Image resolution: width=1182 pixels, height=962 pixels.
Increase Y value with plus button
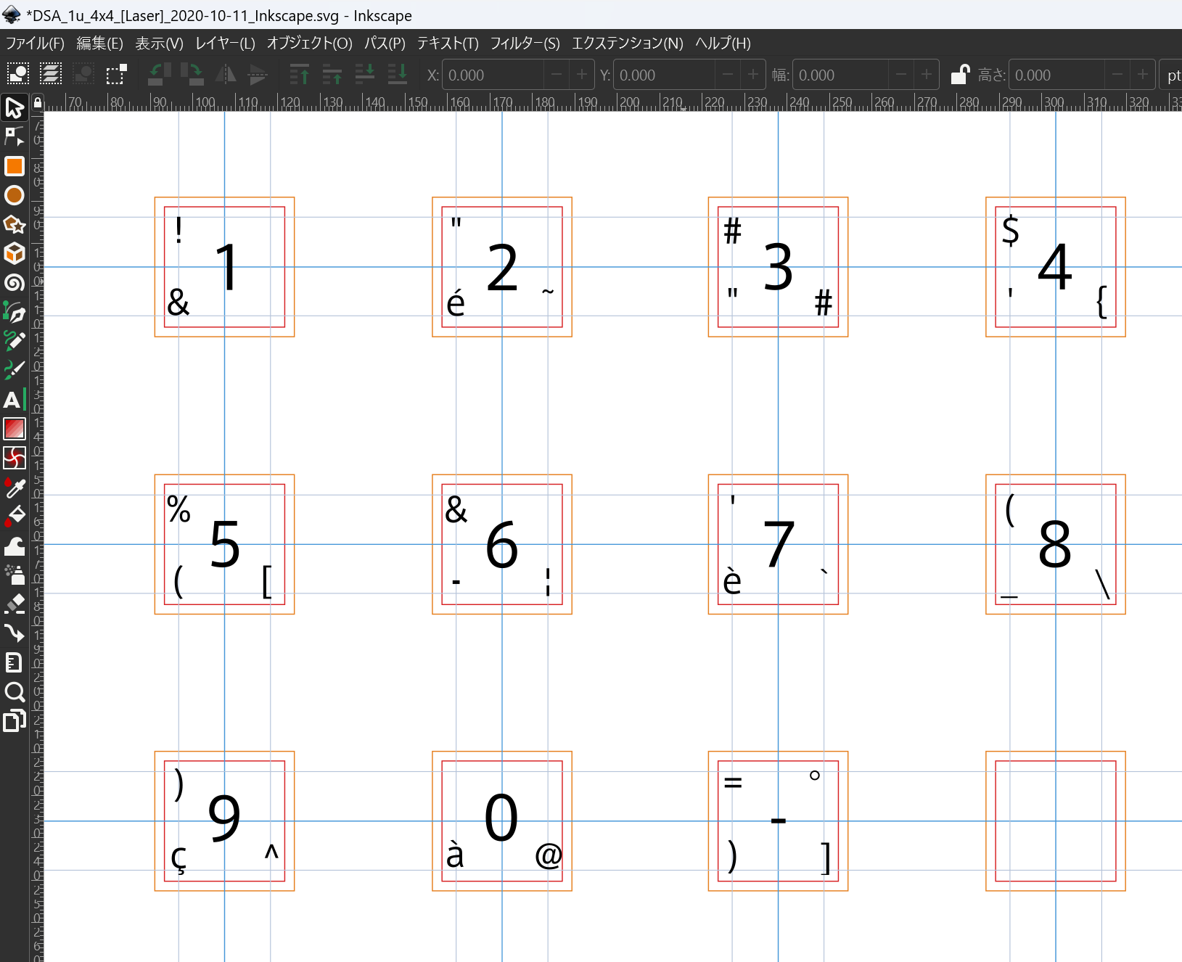point(753,75)
